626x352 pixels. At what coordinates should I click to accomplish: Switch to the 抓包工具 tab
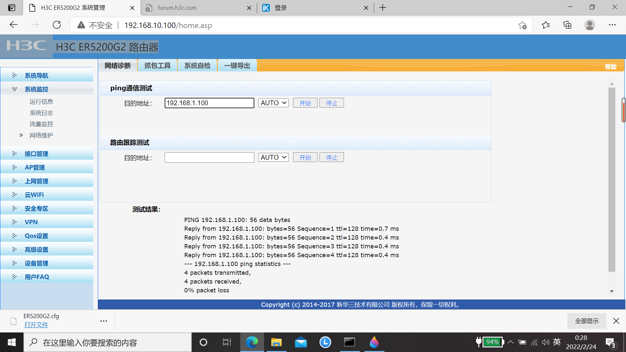[157, 66]
